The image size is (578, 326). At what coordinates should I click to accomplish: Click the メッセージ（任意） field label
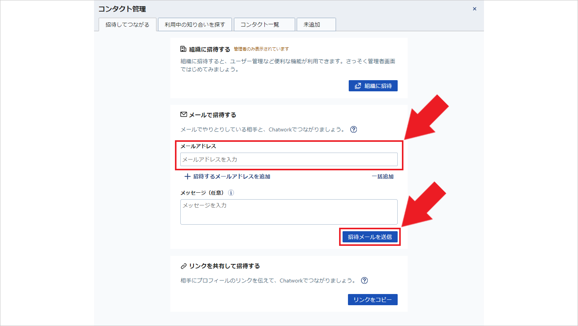203,193
